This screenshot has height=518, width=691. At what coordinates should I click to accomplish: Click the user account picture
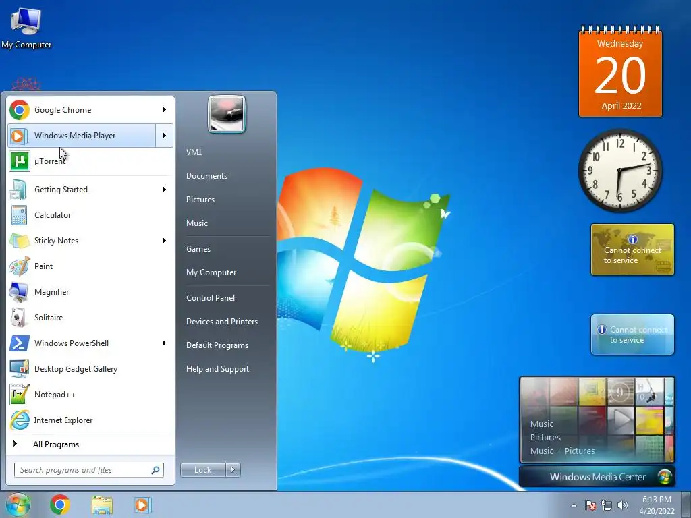click(227, 114)
